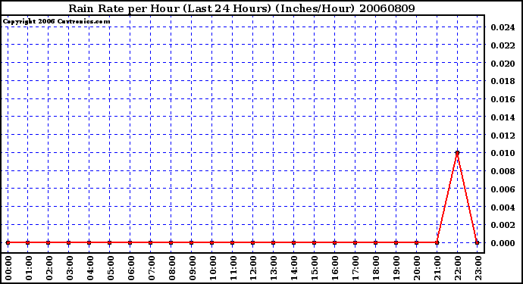
Task: Click the data point at 21:00
Action: pos(437,242)
